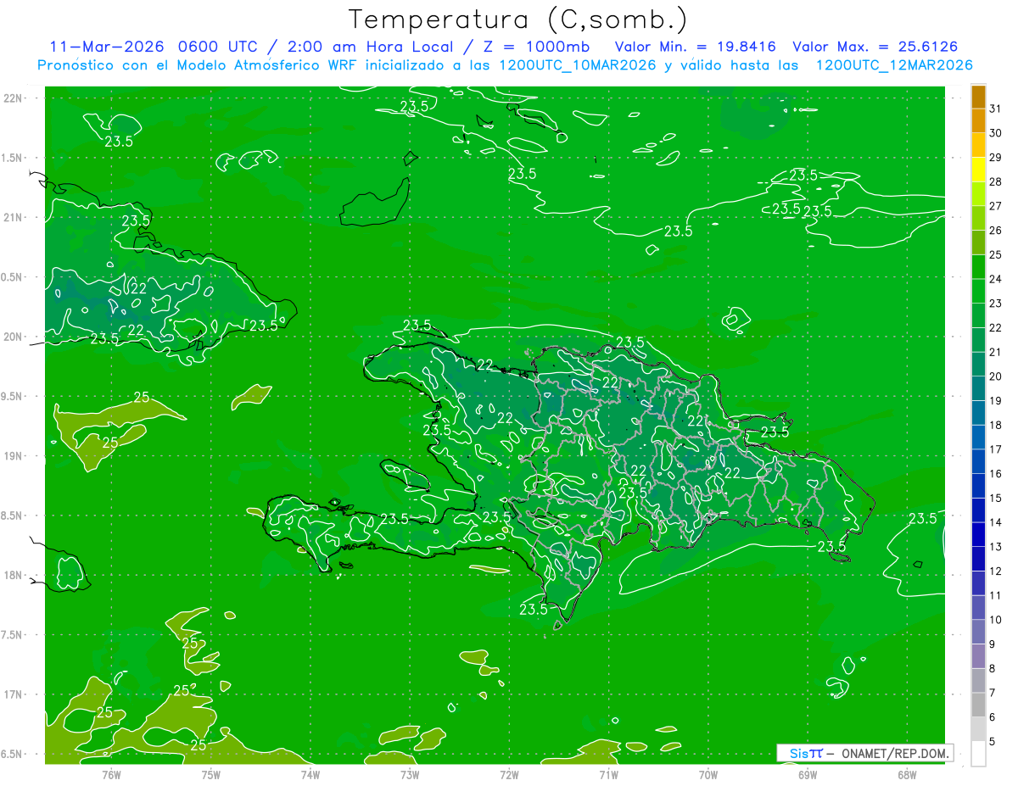Click the "12" value on the color scale
The height and width of the screenshot is (786, 1018).
tap(996, 571)
